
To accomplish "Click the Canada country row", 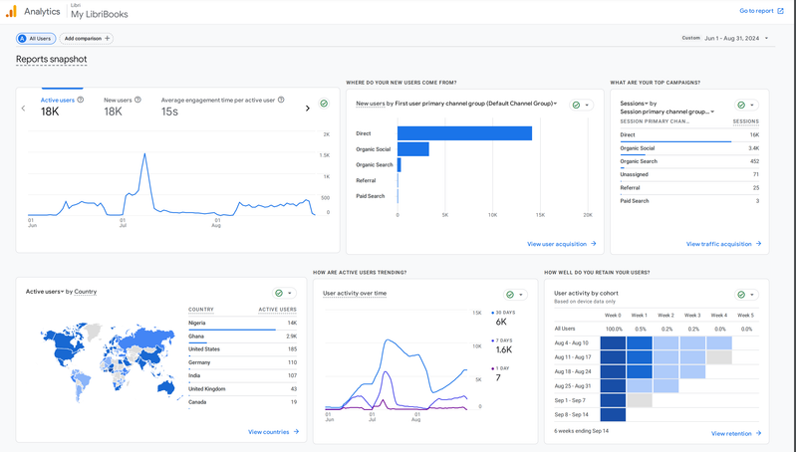I will 242,402.
